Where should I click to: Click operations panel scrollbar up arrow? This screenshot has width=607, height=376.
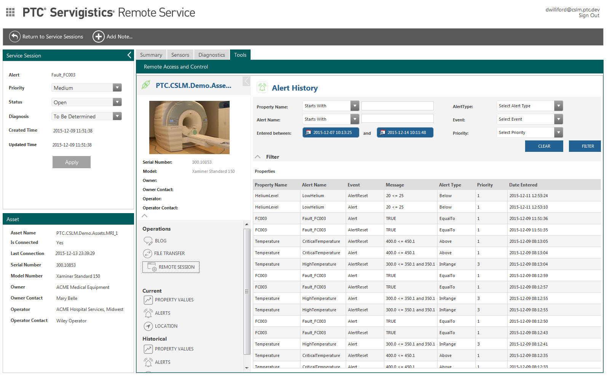[247, 225]
